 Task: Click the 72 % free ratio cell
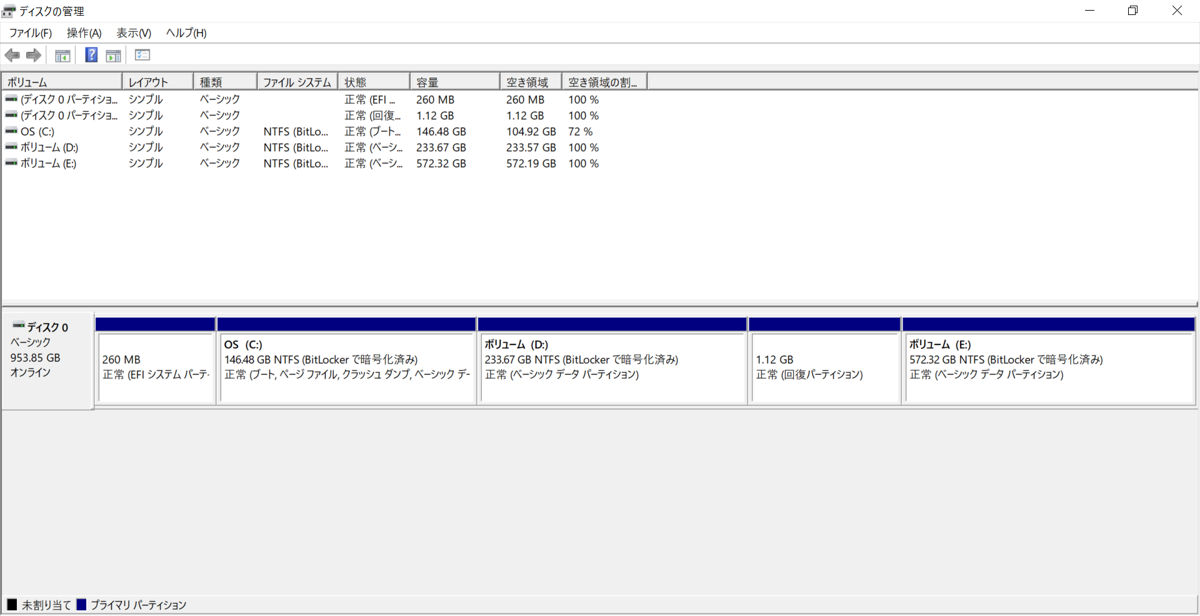(581, 132)
